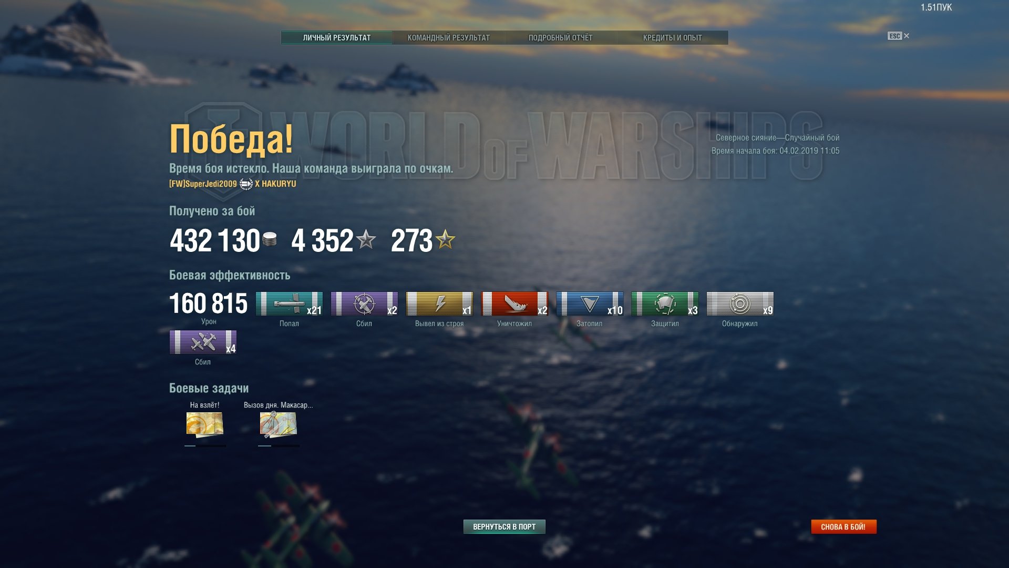Click 'Вернуться в порт' button
This screenshot has height=568, width=1009.
(504, 526)
